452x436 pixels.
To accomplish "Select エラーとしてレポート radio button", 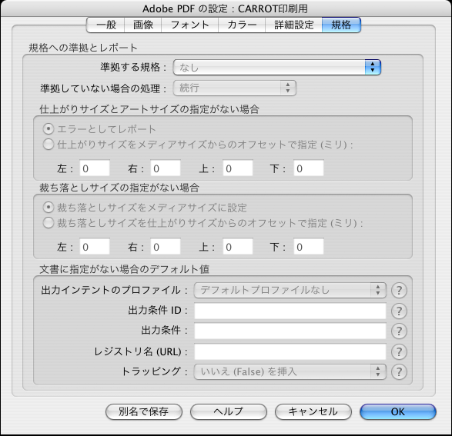I will coord(49,129).
